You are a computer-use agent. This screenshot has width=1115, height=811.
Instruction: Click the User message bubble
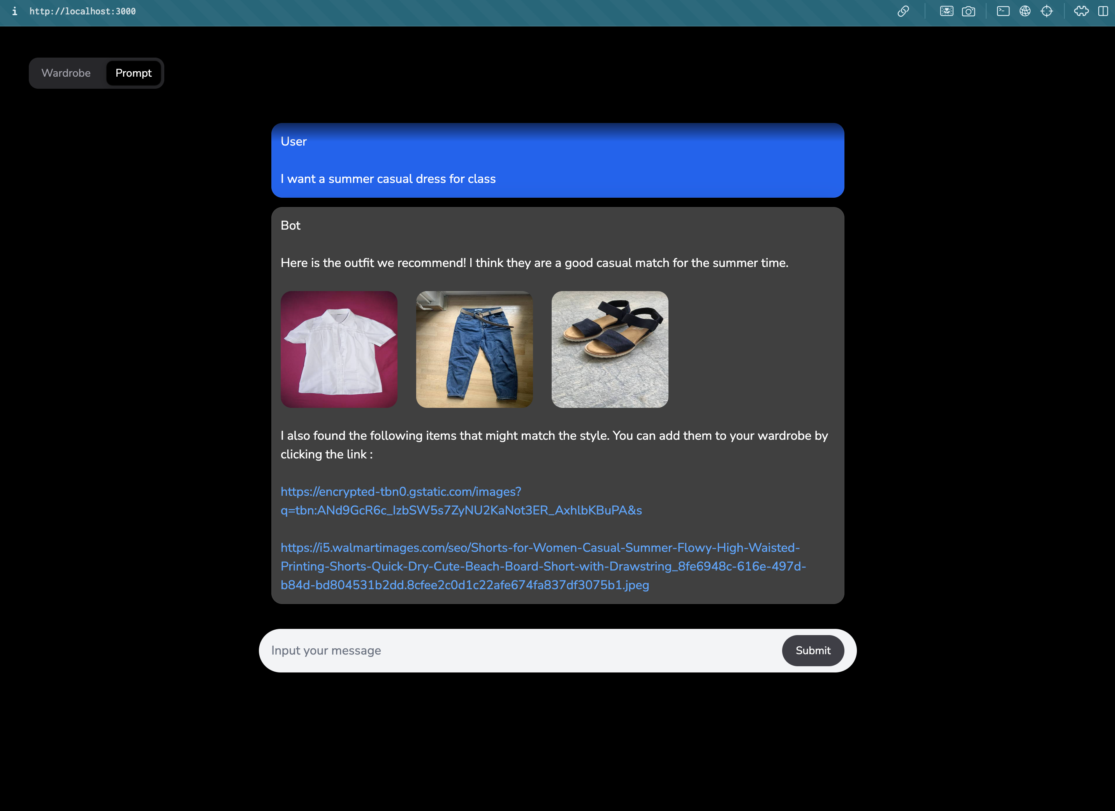pyautogui.click(x=557, y=160)
